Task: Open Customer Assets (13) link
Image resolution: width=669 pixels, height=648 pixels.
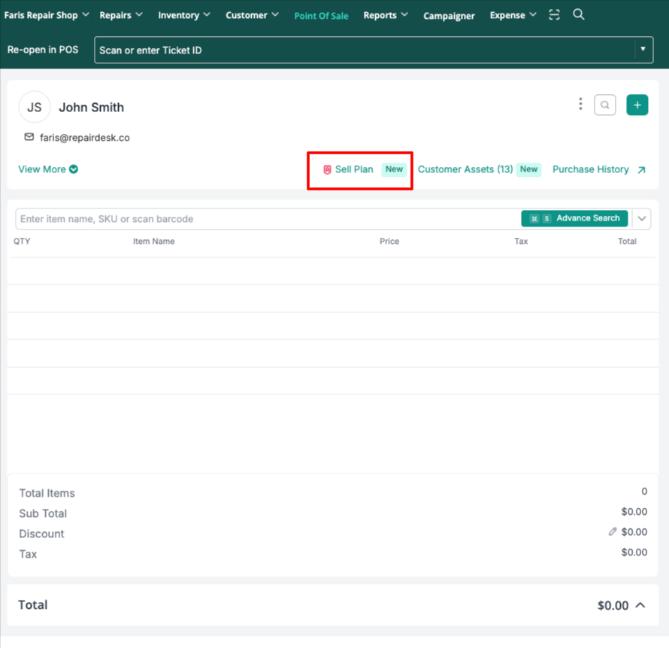Action: pyautogui.click(x=465, y=169)
